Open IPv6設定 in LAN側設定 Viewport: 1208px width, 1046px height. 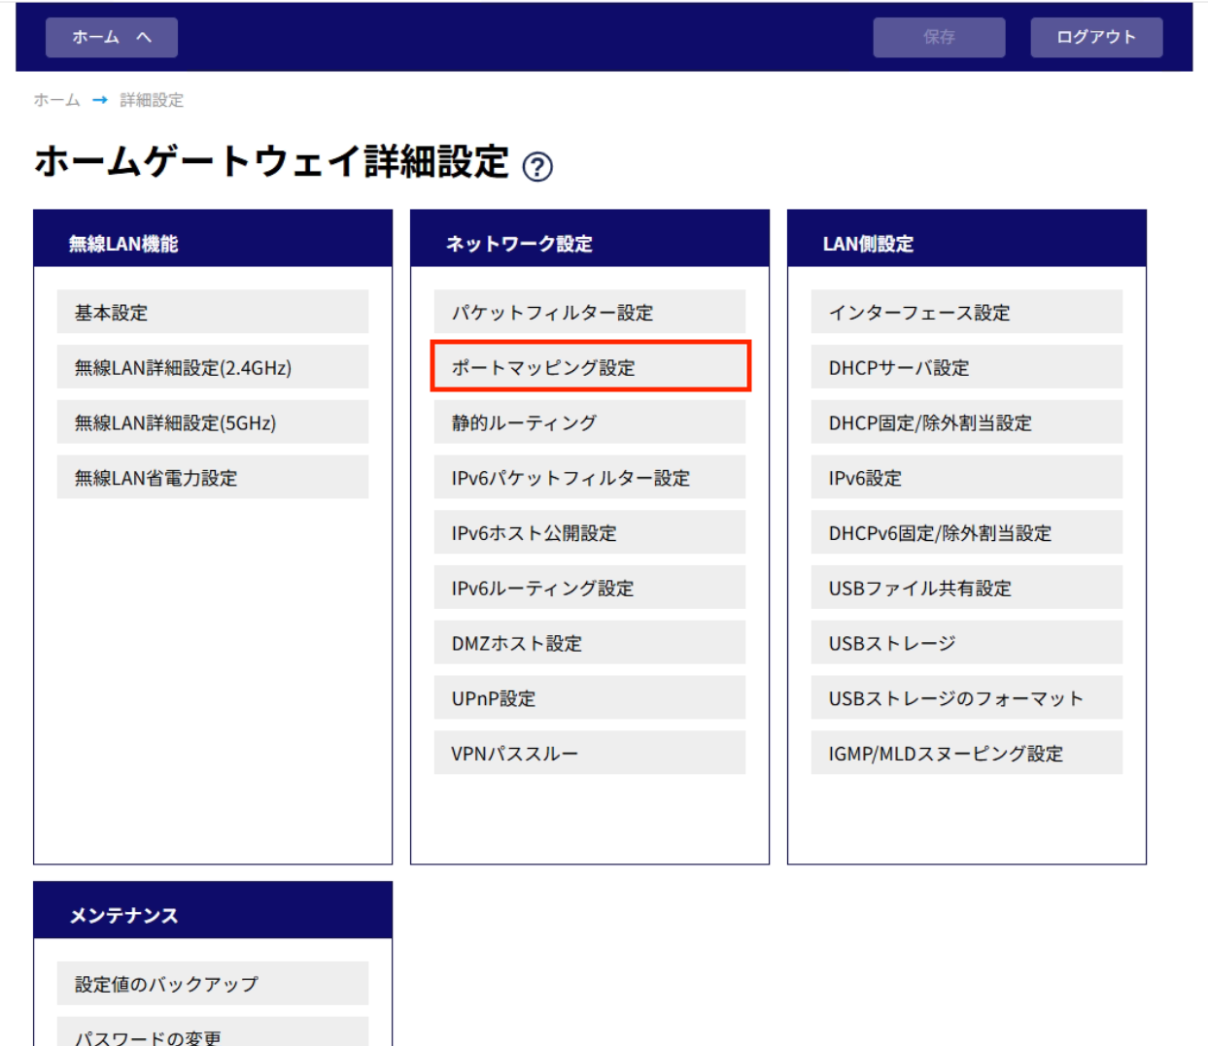(x=967, y=477)
